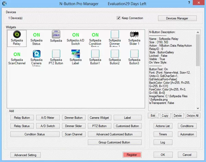Viewport: 206px width, 162px height.
Task: Add a Group Customized Button
Action: pos(115,142)
